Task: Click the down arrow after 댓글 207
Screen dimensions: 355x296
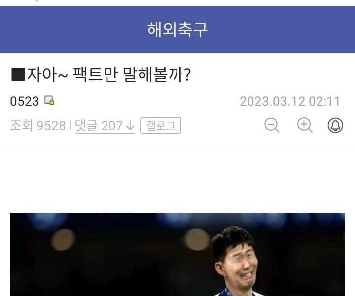Action: click(x=130, y=126)
